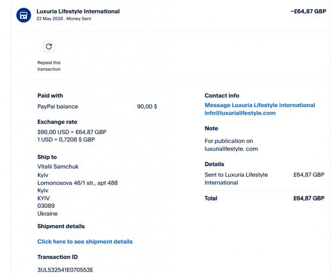336x277 pixels.
Task: Click the info@luxurialifestyle.com email link
Action: [x=240, y=113]
